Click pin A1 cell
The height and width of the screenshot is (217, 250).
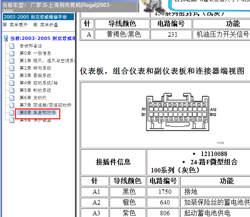(95, 192)
